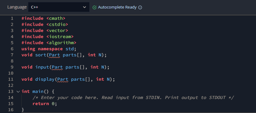Click the return 0; statement
The width and height of the screenshot is (256, 113).
pyautogui.click(x=45, y=104)
